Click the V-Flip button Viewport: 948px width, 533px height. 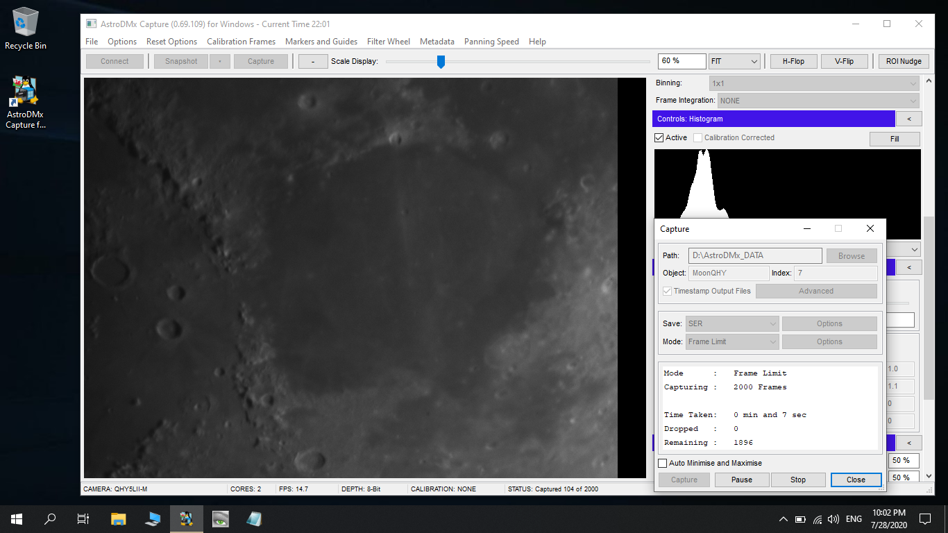844,61
